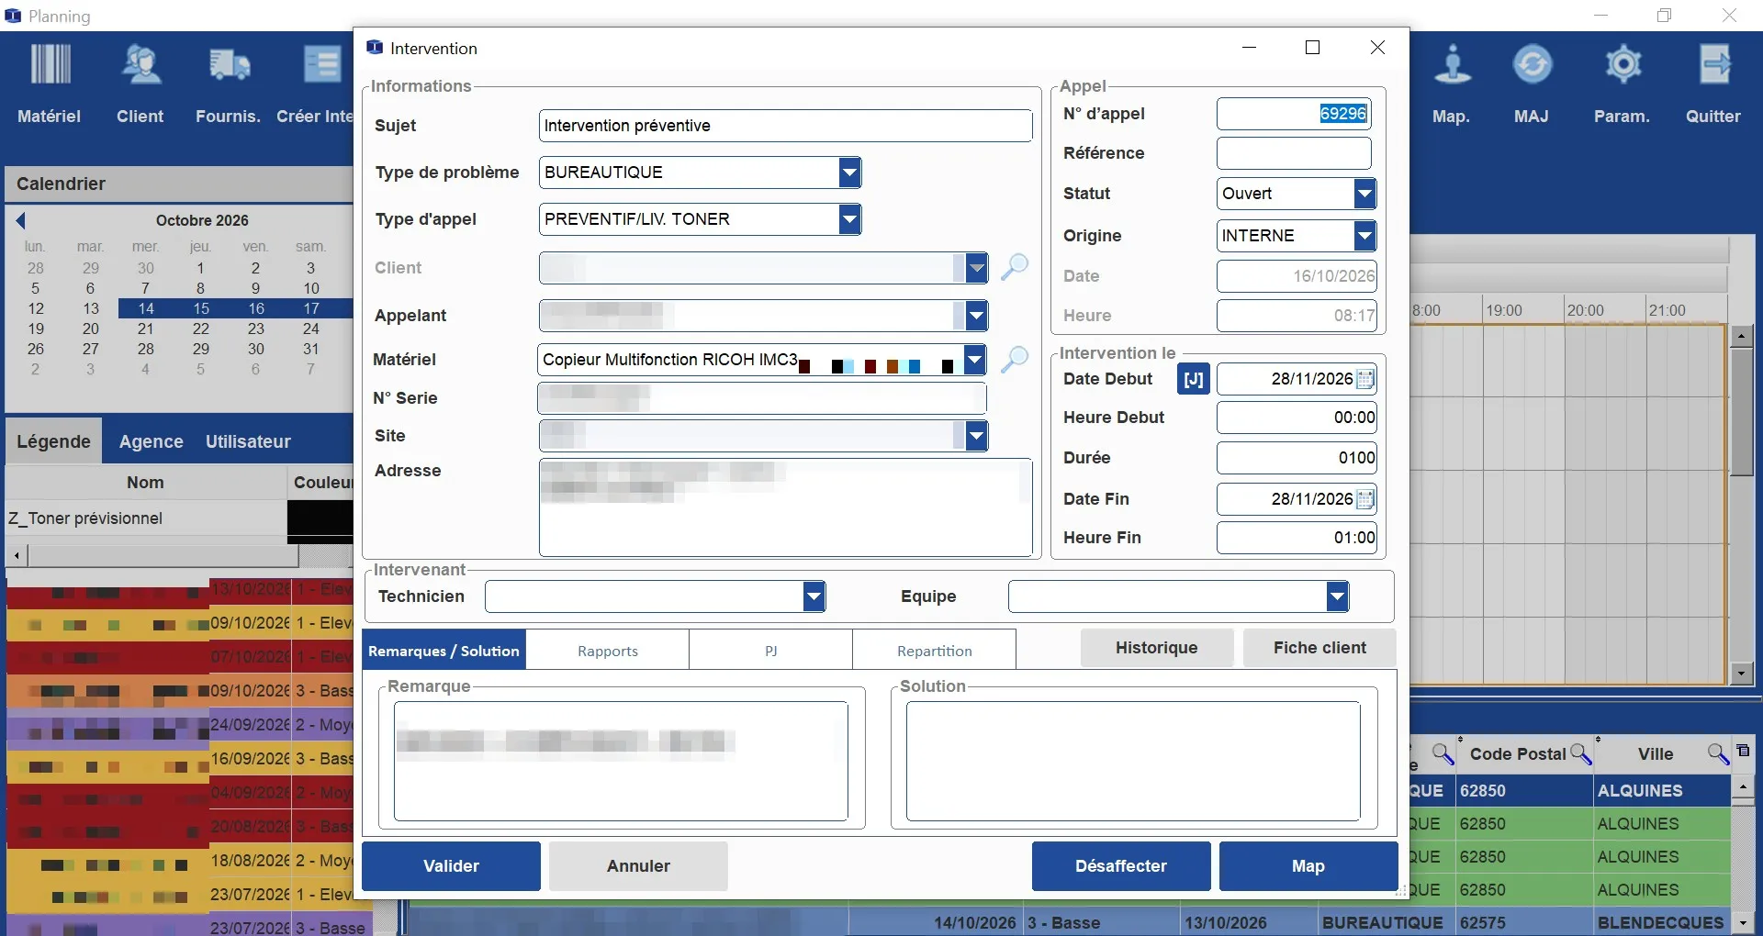This screenshot has width=1763, height=936.
Task: Expand the Client dropdown
Action: [x=976, y=268]
